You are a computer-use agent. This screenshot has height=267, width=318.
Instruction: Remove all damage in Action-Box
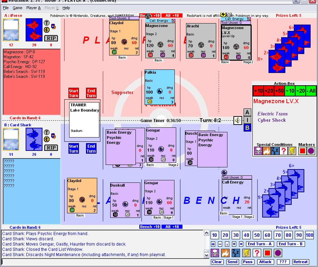click(x=311, y=91)
